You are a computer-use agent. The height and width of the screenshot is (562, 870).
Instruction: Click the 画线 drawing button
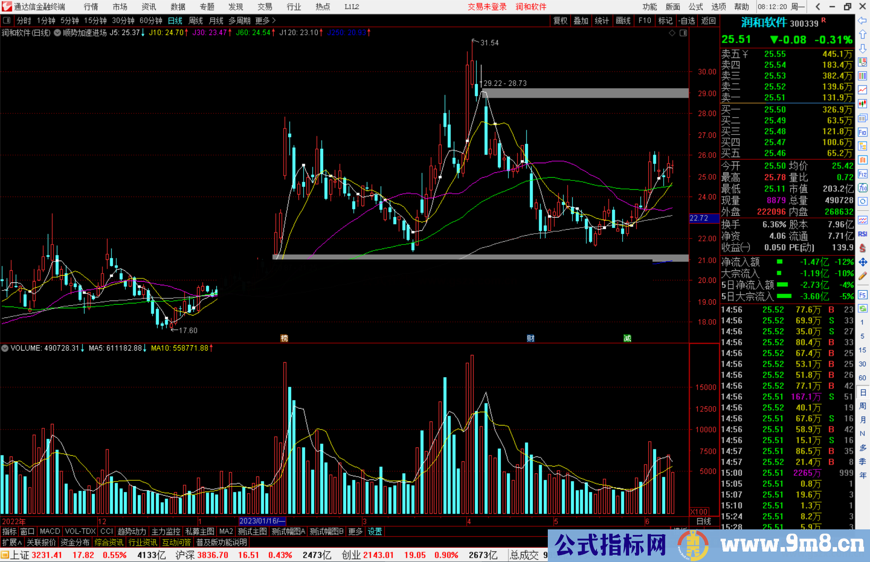pyautogui.click(x=623, y=21)
